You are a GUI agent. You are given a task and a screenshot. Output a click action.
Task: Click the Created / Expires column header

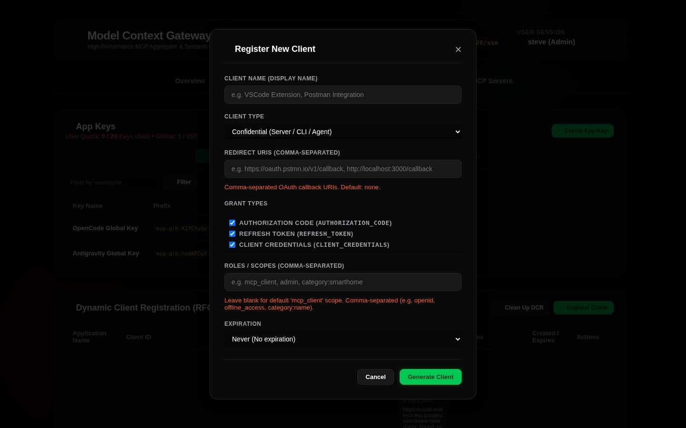(545, 337)
